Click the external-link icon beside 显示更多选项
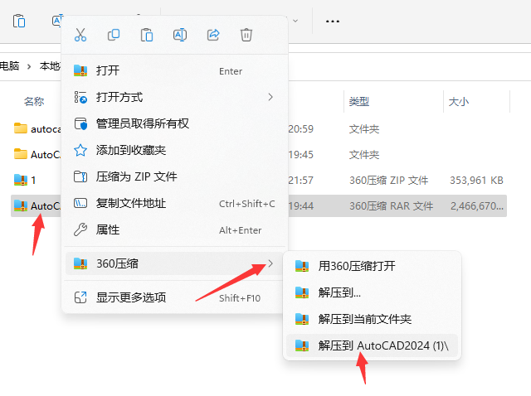531x396 pixels. (x=80, y=297)
